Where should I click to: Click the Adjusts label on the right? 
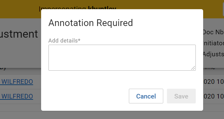tap(214, 54)
